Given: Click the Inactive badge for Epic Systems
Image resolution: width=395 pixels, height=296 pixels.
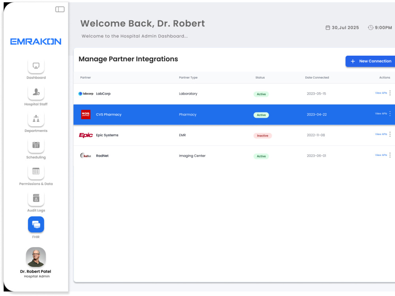Looking at the screenshot, I should [263, 136].
